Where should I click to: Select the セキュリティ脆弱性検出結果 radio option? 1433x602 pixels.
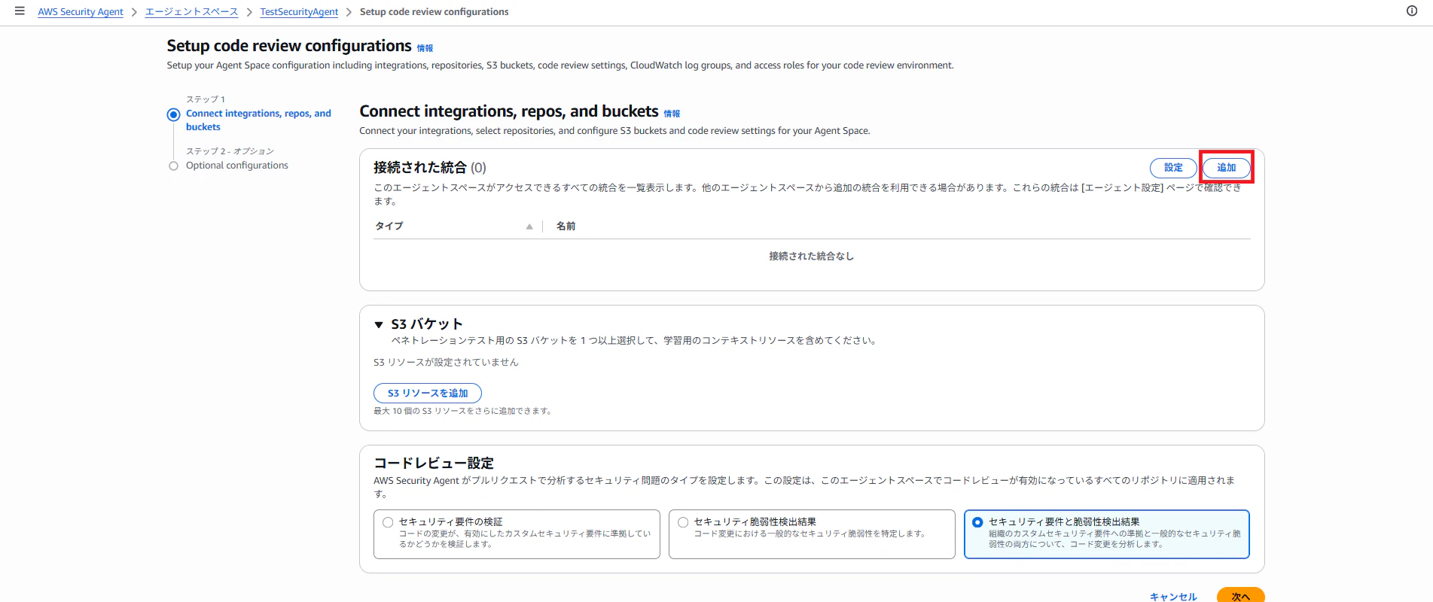tap(683, 522)
